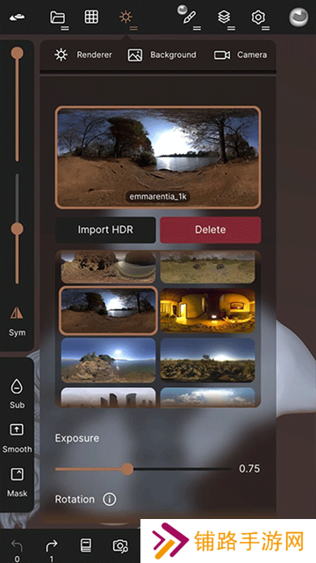Choose the yellow interior room HDR

pos(208,311)
